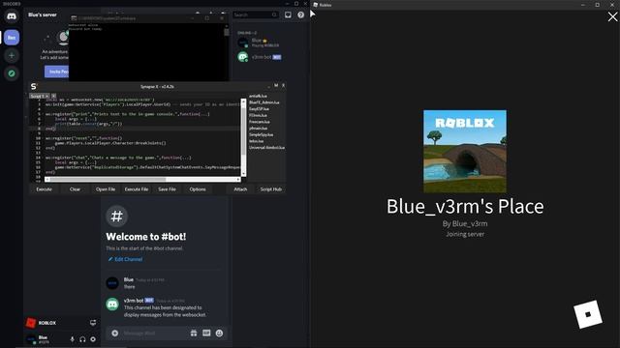Click the horizontal scrollbar left arrow
This screenshot has height=348, width=620.
click(x=47, y=179)
